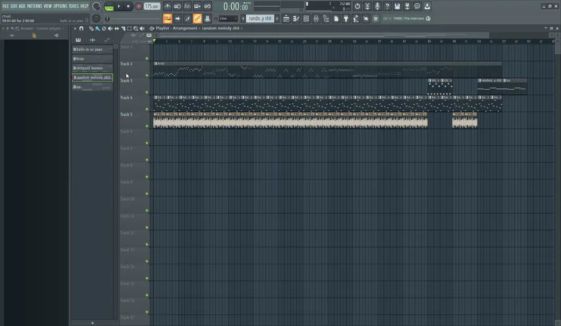The image size is (561, 326).
Task: Open the Playlist options arrow menu
Action: [75, 28]
